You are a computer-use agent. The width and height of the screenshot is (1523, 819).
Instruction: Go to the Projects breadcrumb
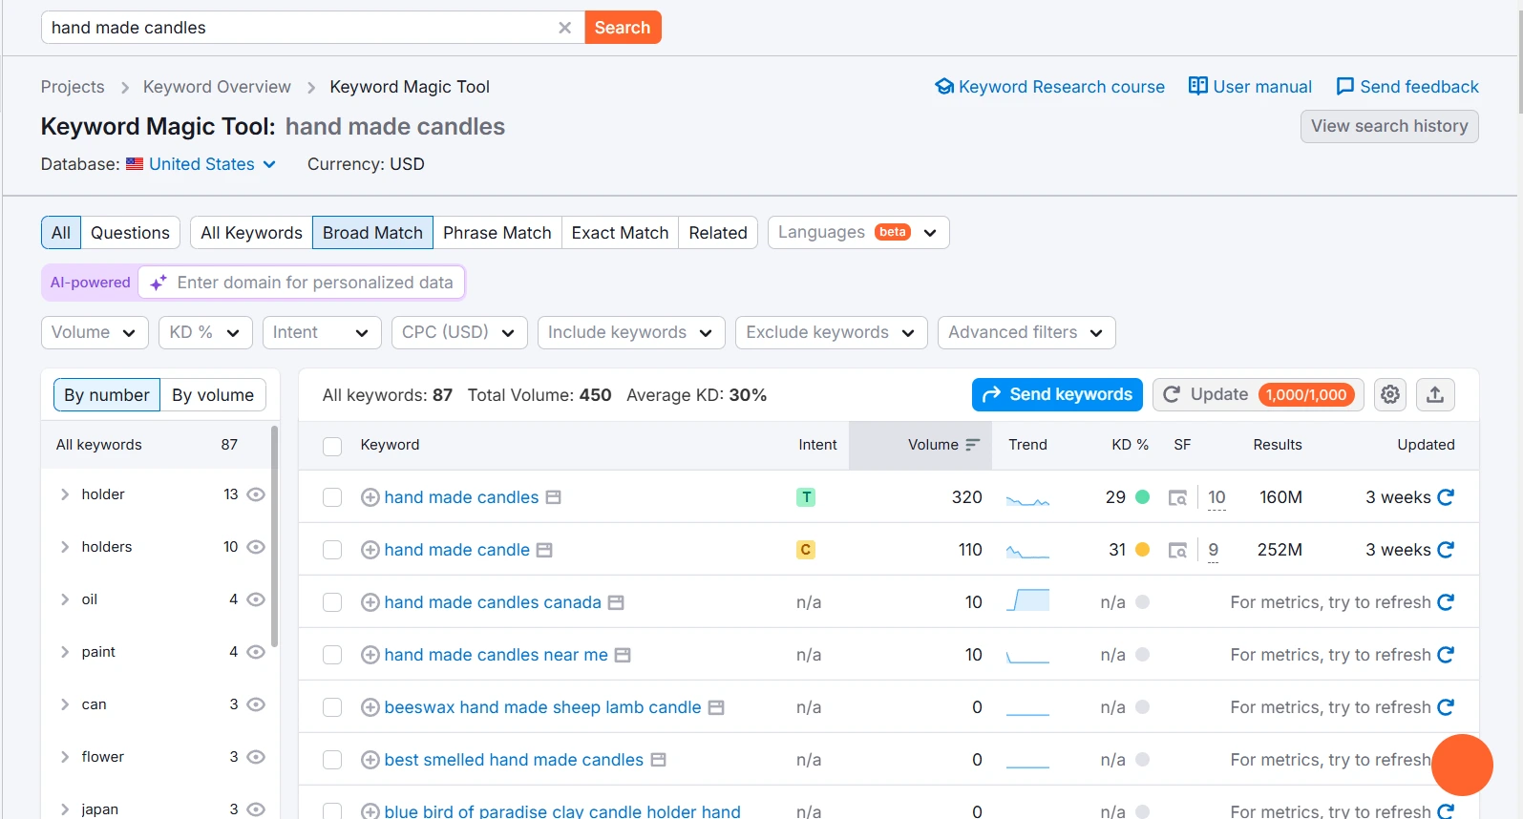tap(73, 87)
